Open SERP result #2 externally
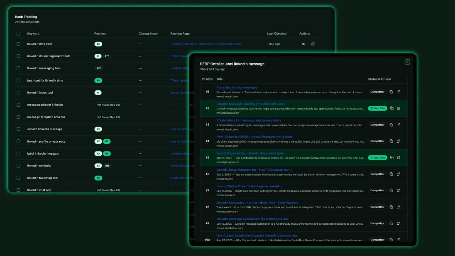Screen dimensions: 455x256 [x=398, y=108]
